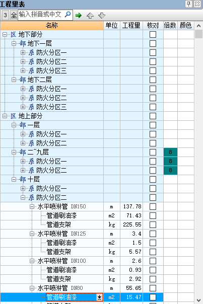Open dropdown on selected 管道刷油漆 row
This screenshot has width=203, height=304.
pyautogui.click(x=99, y=297)
